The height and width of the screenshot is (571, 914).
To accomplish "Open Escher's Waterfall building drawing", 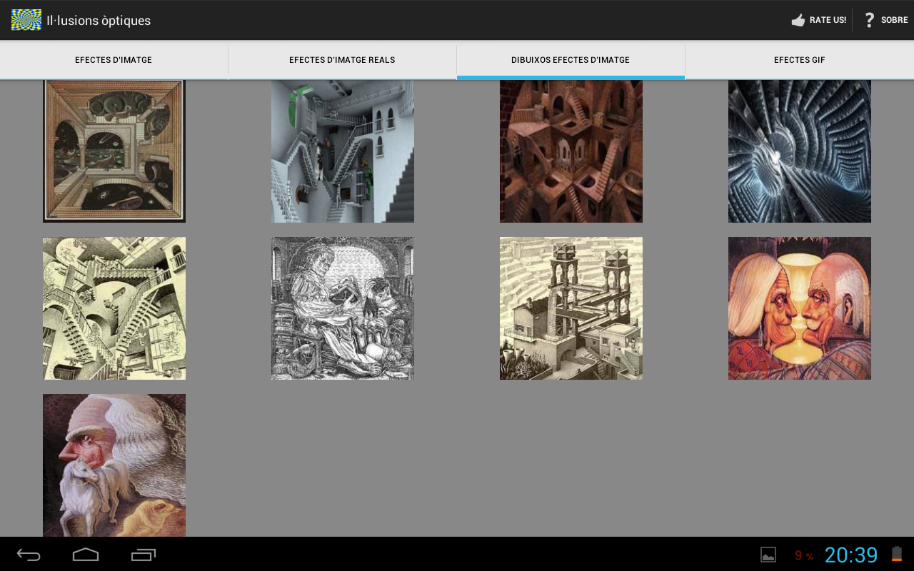I will 571,308.
